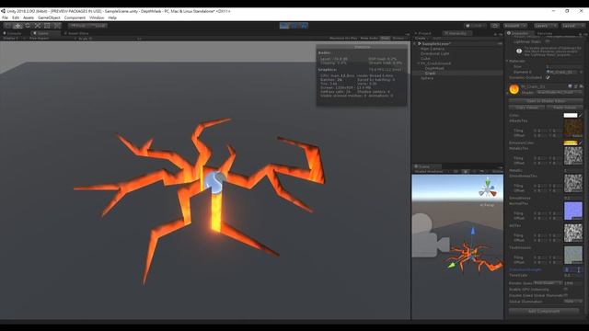Image resolution: width=589 pixels, height=331 pixels.
Task: Collapse the SampleScene root in Hierarchy
Action: click(x=416, y=44)
